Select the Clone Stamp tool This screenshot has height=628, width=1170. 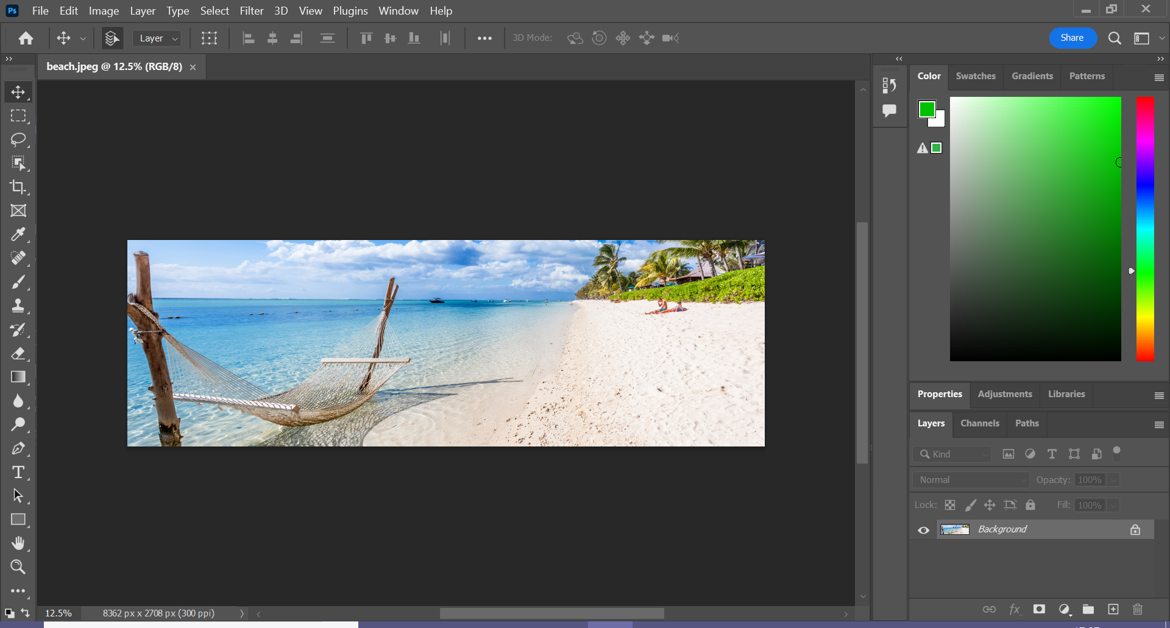tap(18, 306)
